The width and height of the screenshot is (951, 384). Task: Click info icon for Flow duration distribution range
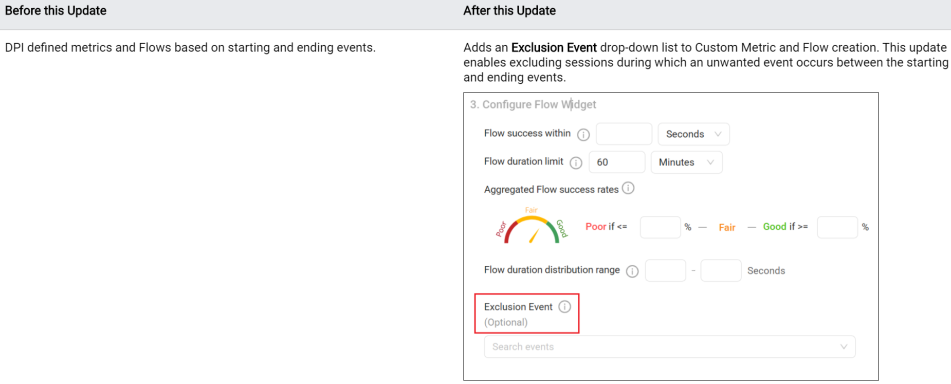(632, 271)
